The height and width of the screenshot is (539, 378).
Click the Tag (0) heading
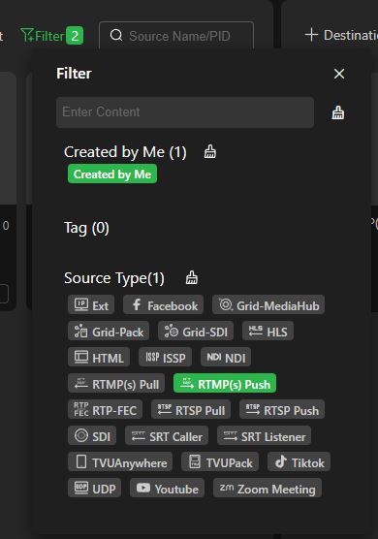click(x=86, y=228)
